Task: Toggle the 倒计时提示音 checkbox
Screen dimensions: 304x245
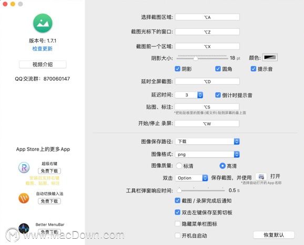Action: click(218, 95)
